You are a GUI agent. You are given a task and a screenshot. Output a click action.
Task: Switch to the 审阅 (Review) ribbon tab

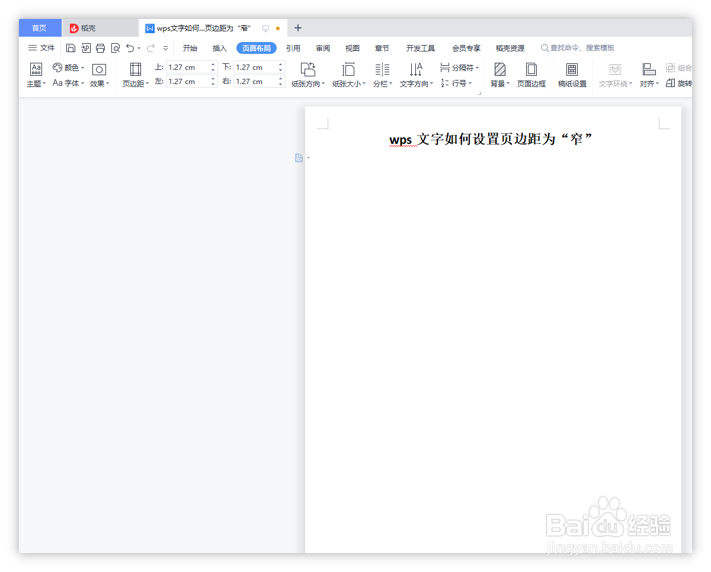[322, 48]
